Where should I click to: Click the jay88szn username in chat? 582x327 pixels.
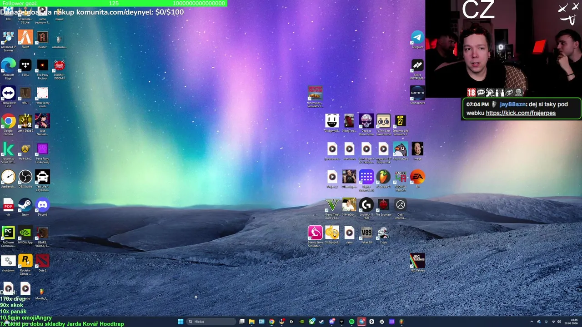click(513, 104)
